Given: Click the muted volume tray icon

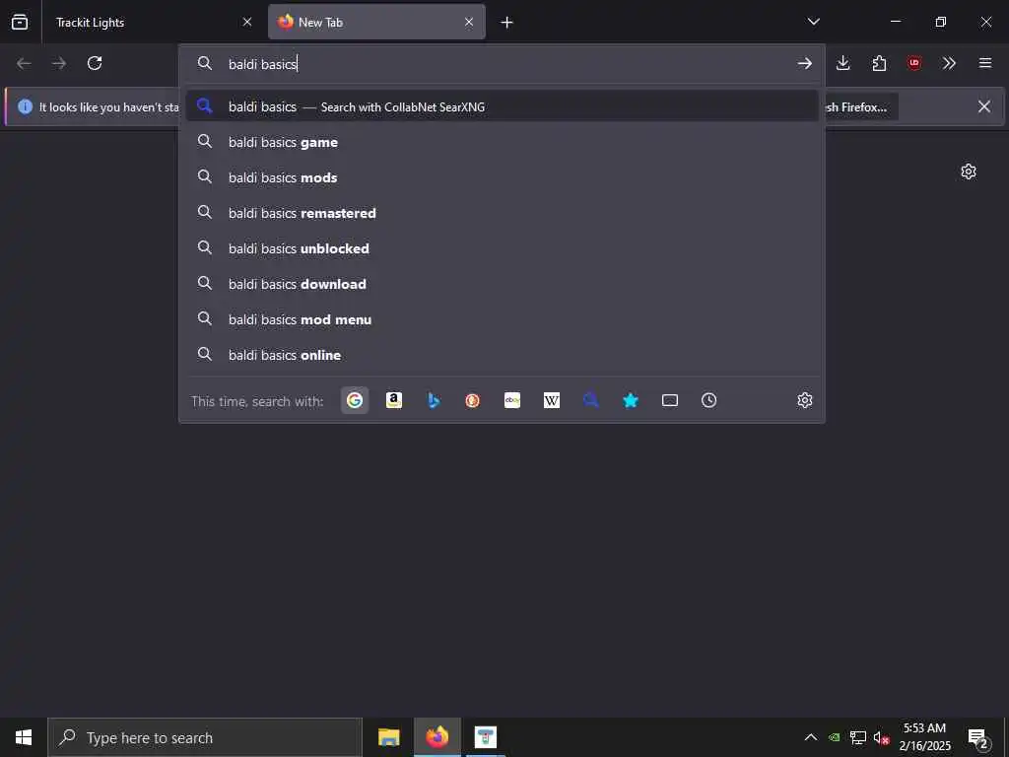Looking at the screenshot, I should click(882, 737).
